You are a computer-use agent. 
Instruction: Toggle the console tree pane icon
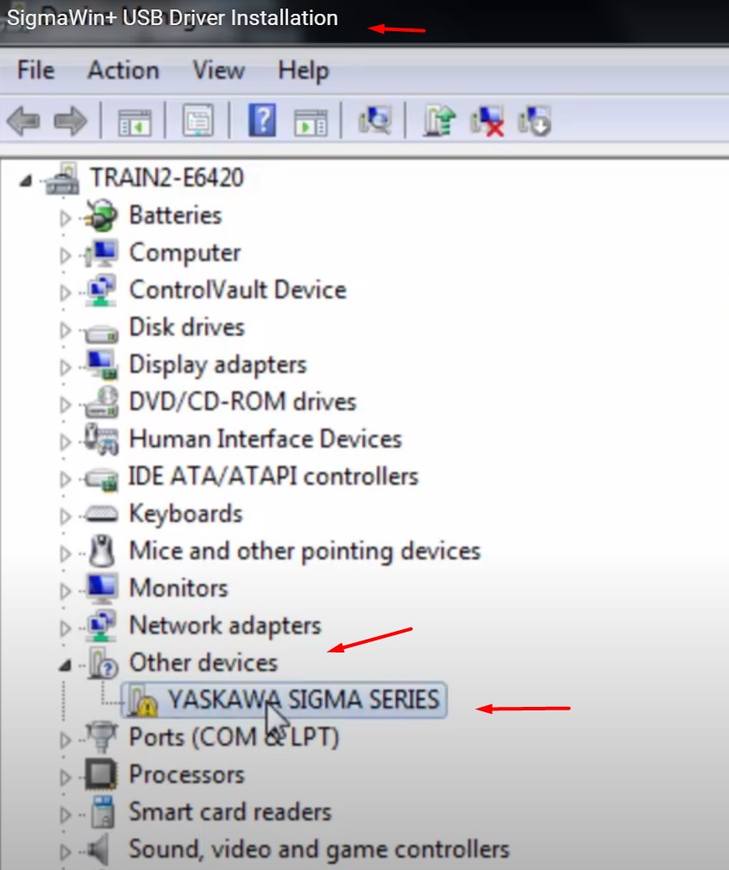(135, 122)
